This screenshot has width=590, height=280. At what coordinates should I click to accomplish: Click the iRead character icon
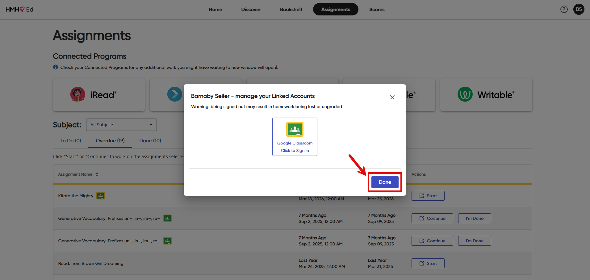[78, 94]
